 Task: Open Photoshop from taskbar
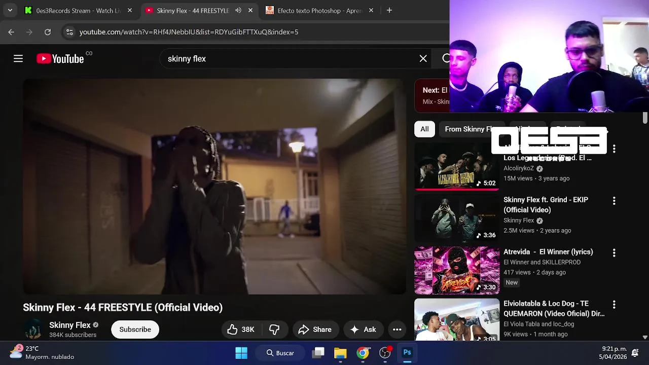tap(407, 353)
